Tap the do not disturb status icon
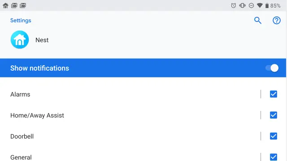Viewport: 287px width, 161px height. click(251, 5)
